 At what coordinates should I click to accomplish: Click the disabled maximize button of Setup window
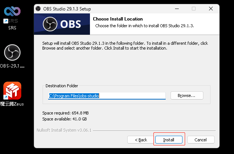pyautogui.click(x=194, y=8)
